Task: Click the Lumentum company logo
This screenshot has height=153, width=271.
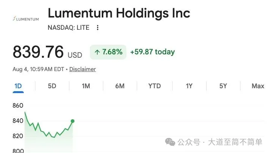Action: click(26, 19)
